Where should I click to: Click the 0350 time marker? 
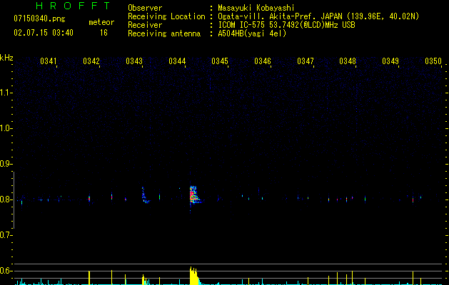coord(433,61)
